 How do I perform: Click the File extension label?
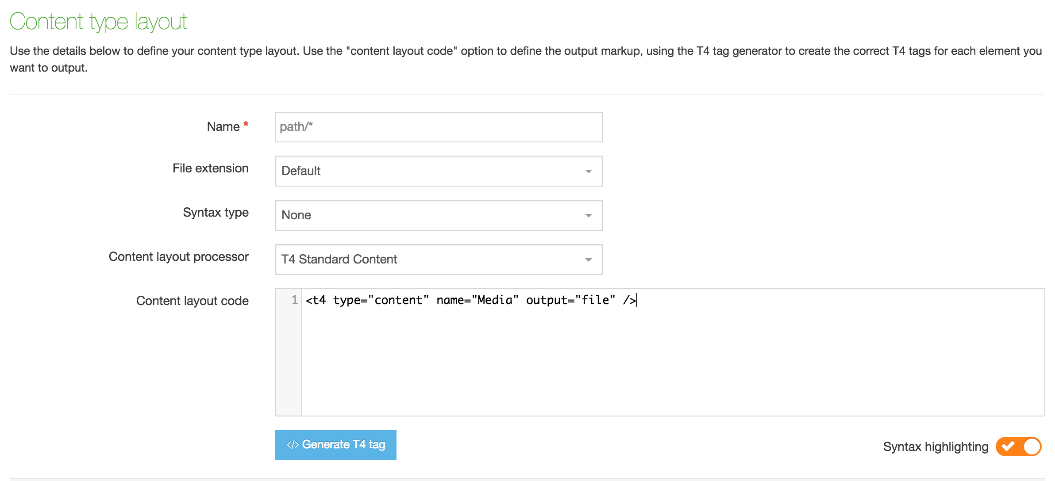click(210, 168)
